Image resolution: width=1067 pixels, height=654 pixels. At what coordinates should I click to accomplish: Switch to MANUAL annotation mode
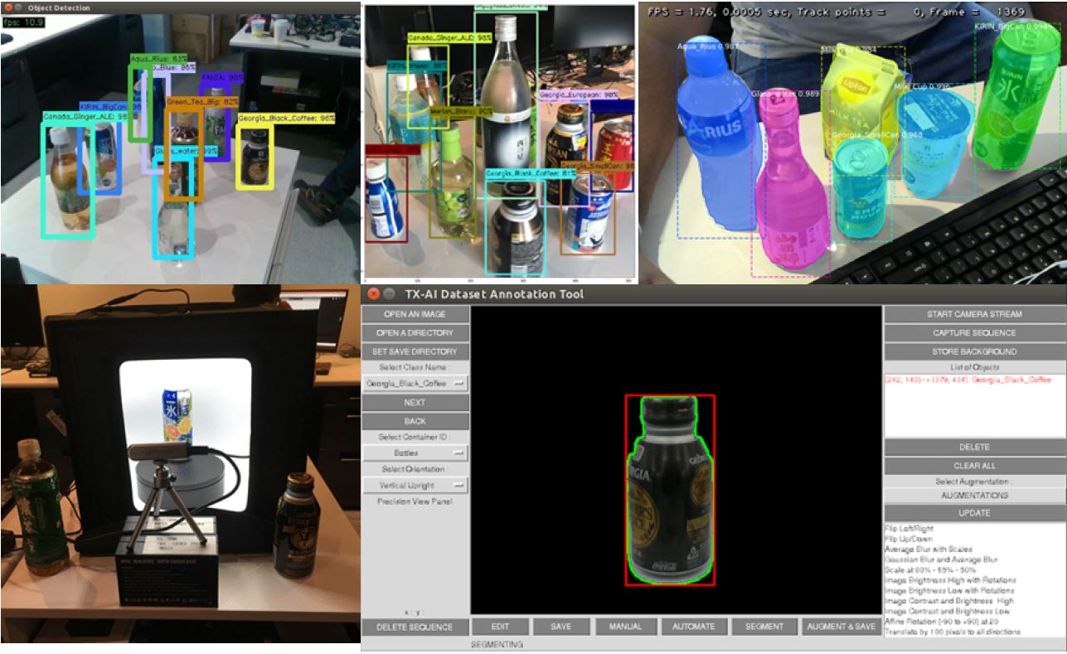pyautogui.click(x=626, y=627)
